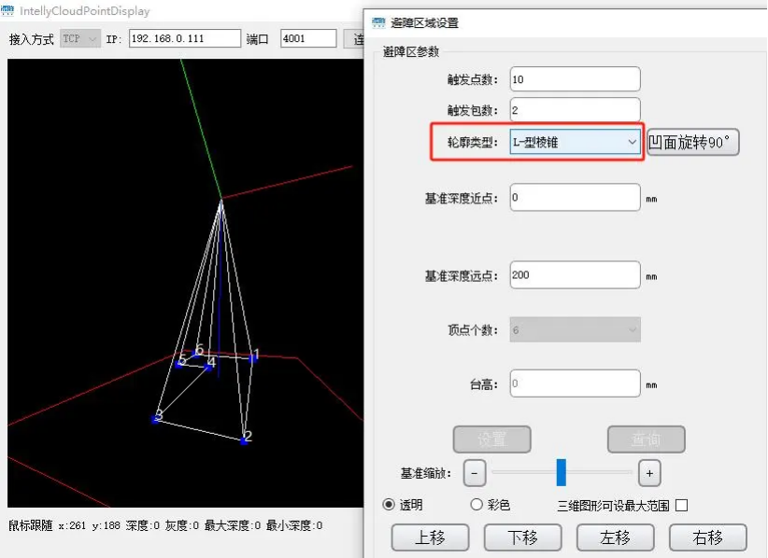Select the 透明 radio button
The width and height of the screenshot is (768, 558).
[x=389, y=504]
